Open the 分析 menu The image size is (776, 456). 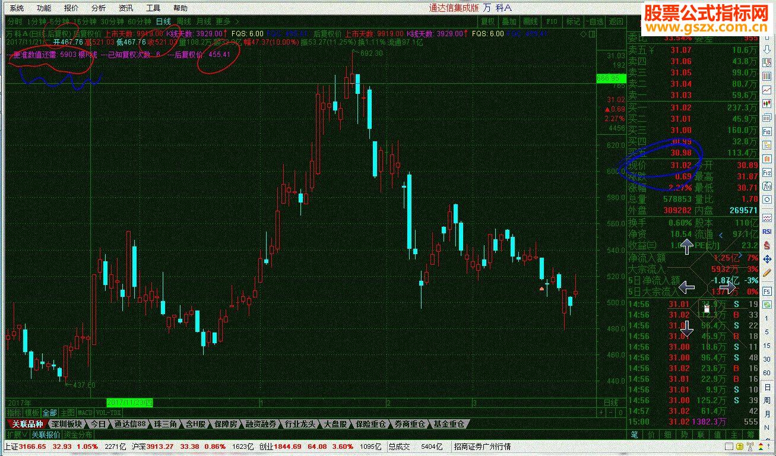point(98,8)
